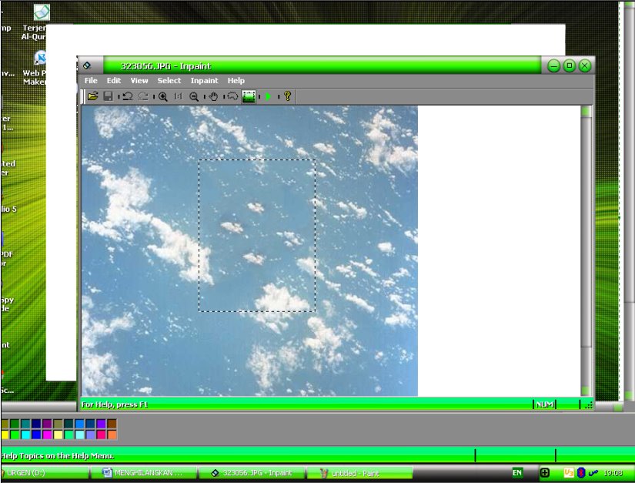The width and height of the screenshot is (635, 483).
Task: Pick the magenta swatch in Paint palette
Action: pyautogui.click(x=47, y=434)
